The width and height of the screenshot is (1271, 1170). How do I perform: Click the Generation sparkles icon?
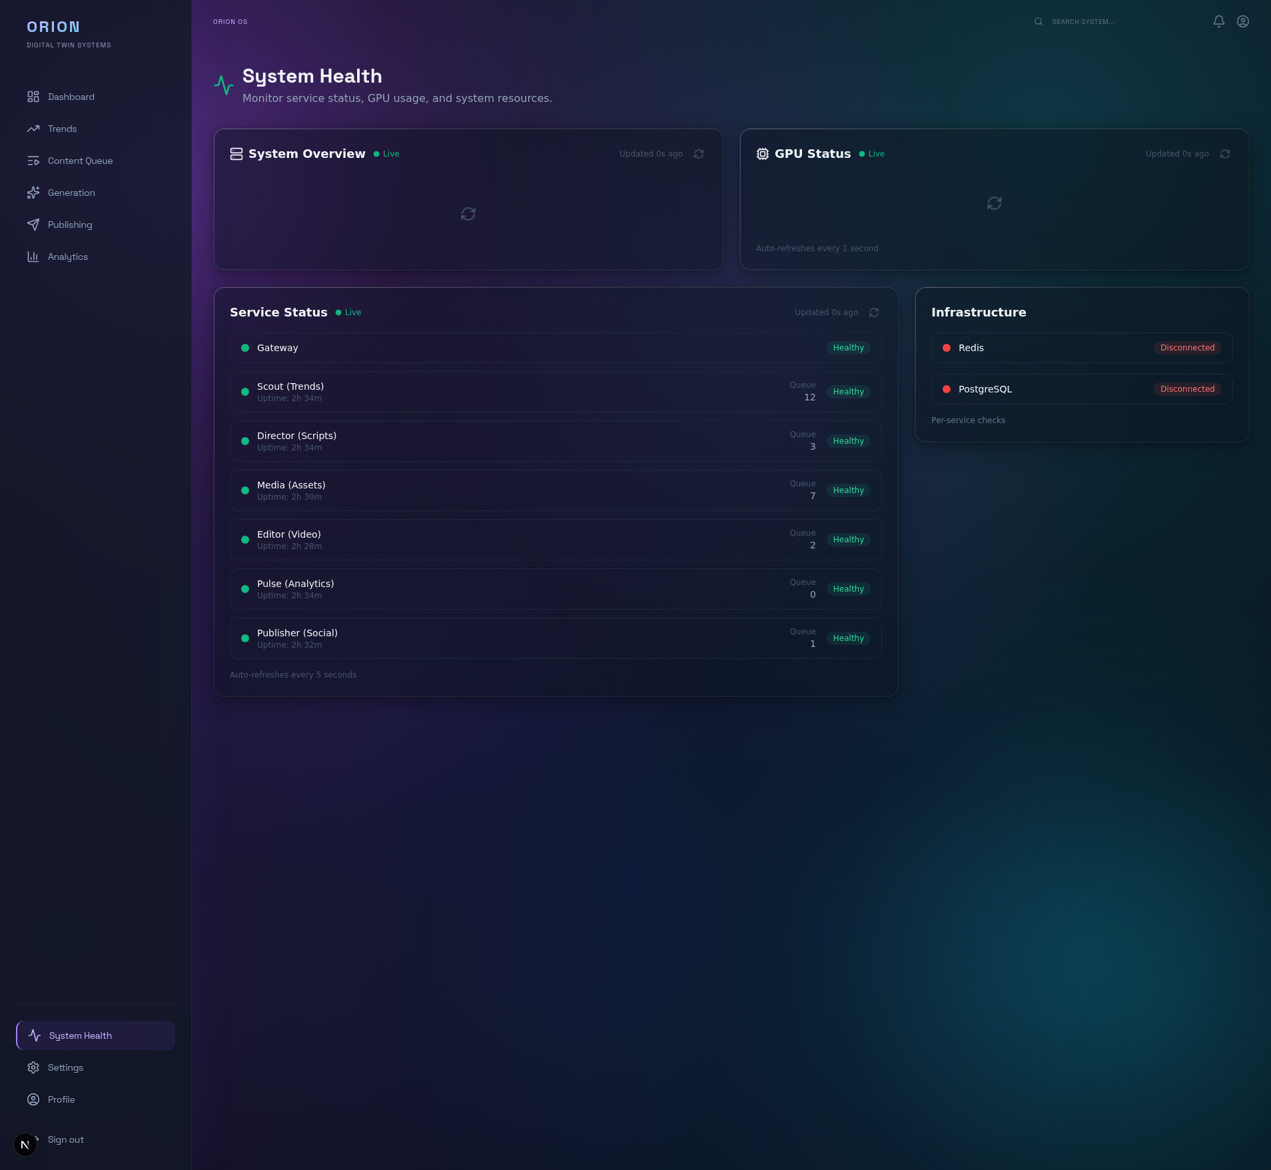(x=33, y=193)
